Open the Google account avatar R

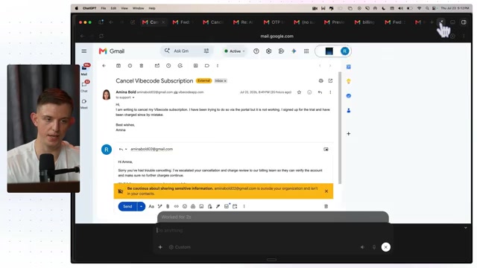tap(344, 51)
